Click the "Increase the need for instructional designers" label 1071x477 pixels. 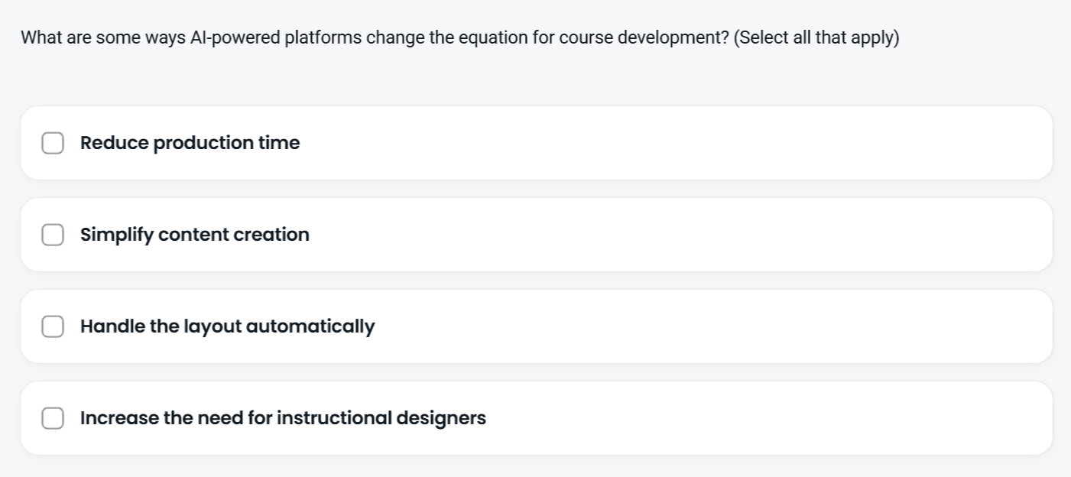tap(283, 418)
